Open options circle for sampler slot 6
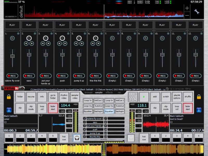 pos(101,34)
